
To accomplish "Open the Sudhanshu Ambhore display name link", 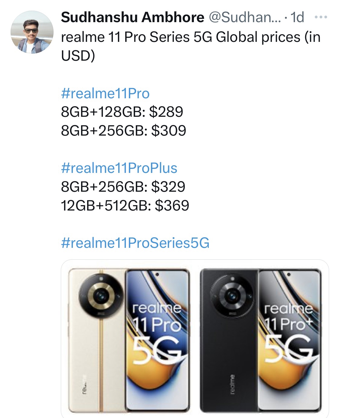I will pyautogui.click(x=132, y=17).
